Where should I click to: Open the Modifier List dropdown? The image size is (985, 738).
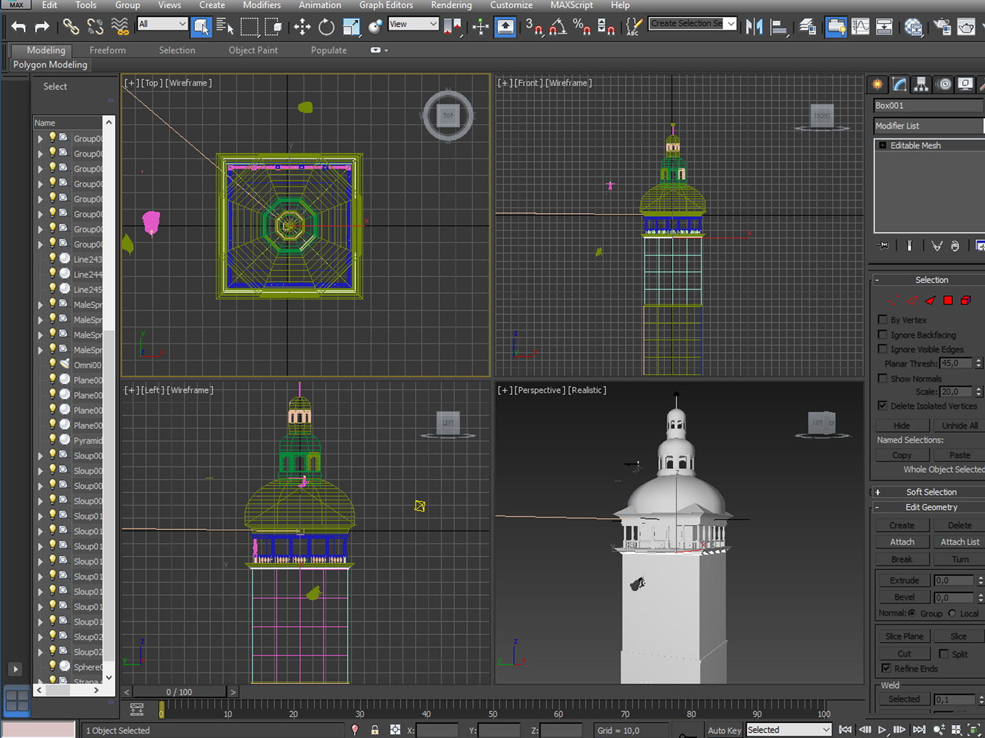pyautogui.click(x=929, y=126)
